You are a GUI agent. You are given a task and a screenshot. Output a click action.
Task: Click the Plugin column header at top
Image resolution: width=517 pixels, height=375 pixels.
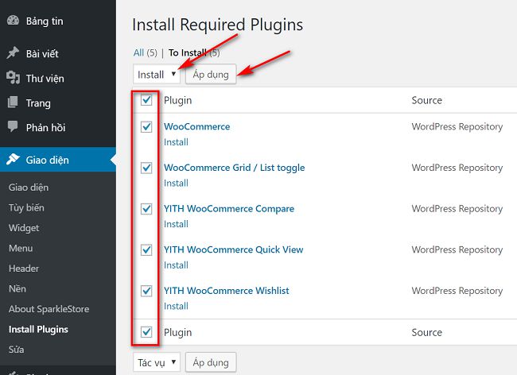coord(177,100)
